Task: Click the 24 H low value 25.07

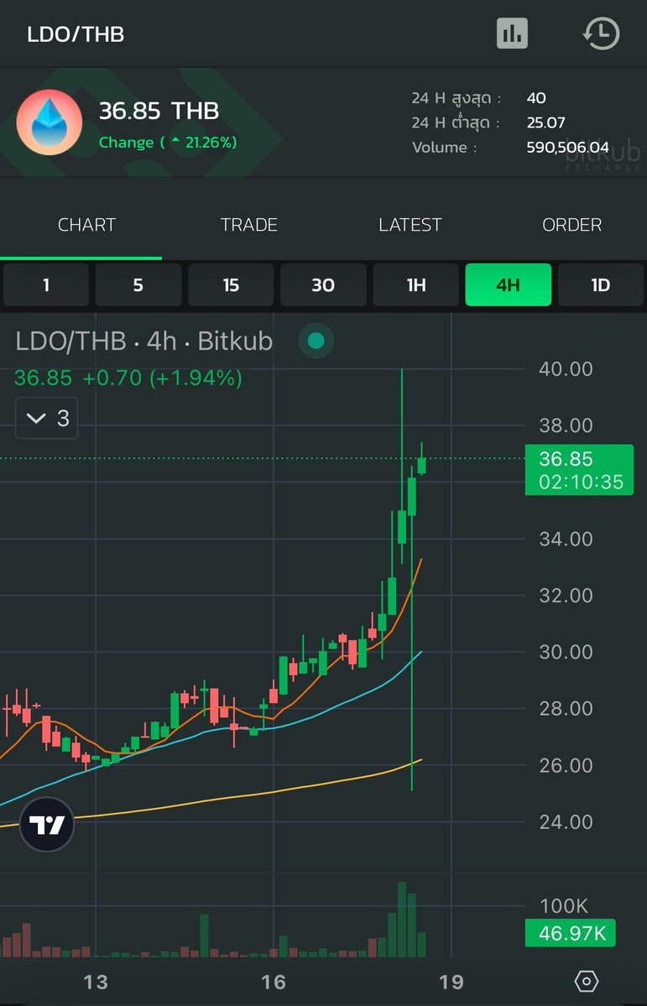Action: 545,122
